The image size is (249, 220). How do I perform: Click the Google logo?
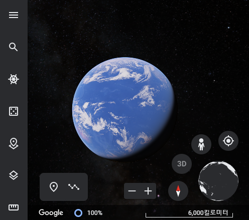[51, 212]
